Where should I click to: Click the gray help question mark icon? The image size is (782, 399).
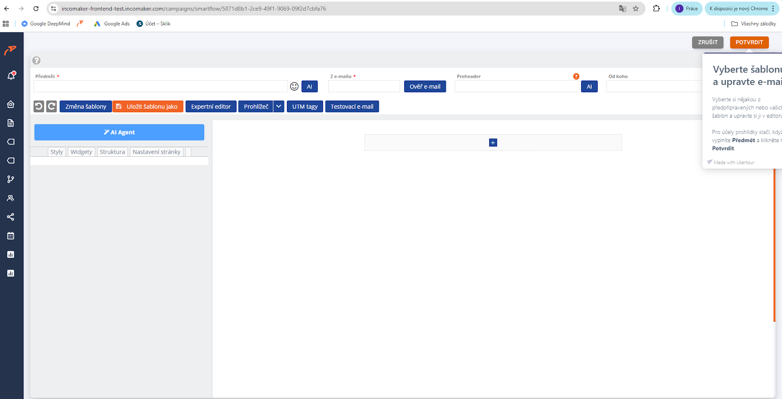[x=36, y=61]
